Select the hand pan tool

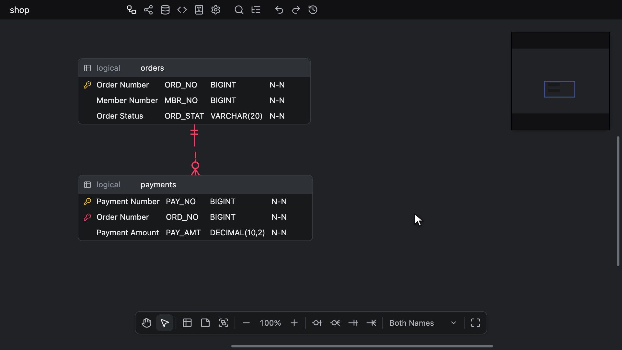[146, 323]
